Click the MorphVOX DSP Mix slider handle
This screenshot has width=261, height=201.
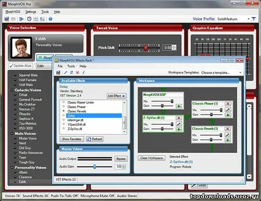[172, 101]
